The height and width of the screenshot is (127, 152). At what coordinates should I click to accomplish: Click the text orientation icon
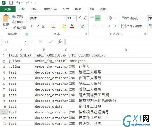coord(110,18)
